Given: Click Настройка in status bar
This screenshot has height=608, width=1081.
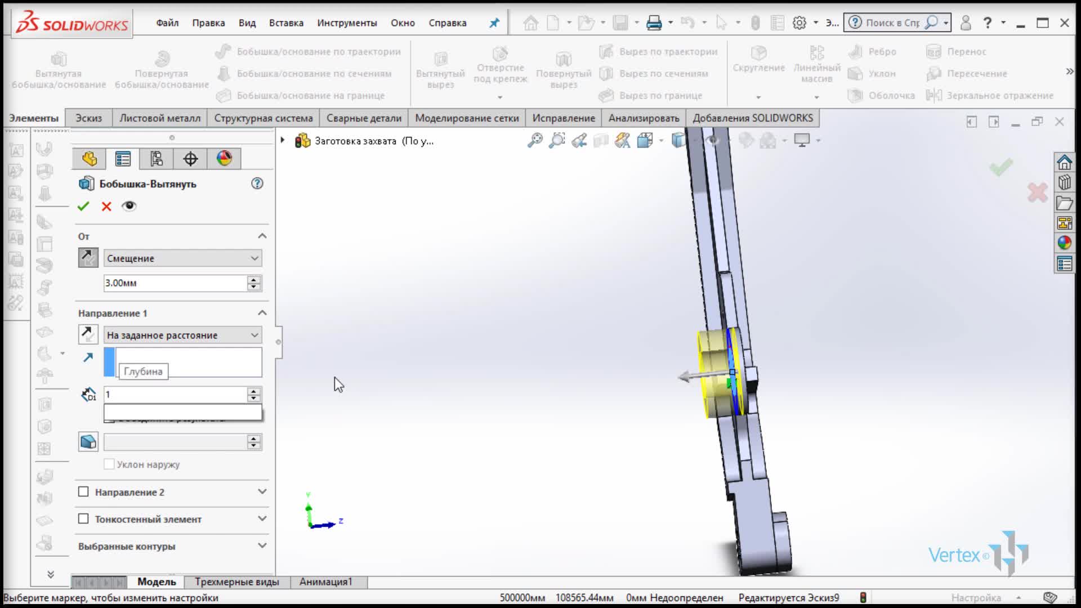Looking at the screenshot, I should pyautogui.click(x=976, y=597).
